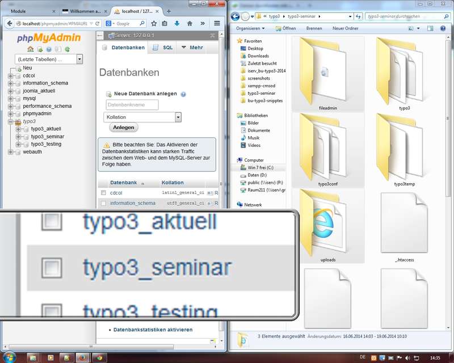The image size is (454, 363).
Task: Click Explorer typo3-seminar durchsuchen search field
Action: (407, 16)
